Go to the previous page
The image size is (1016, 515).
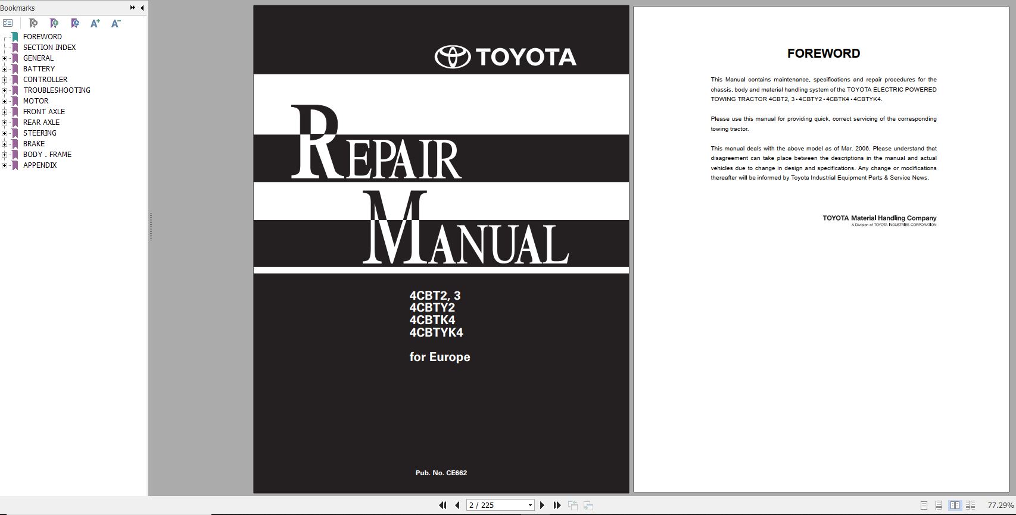(x=457, y=505)
